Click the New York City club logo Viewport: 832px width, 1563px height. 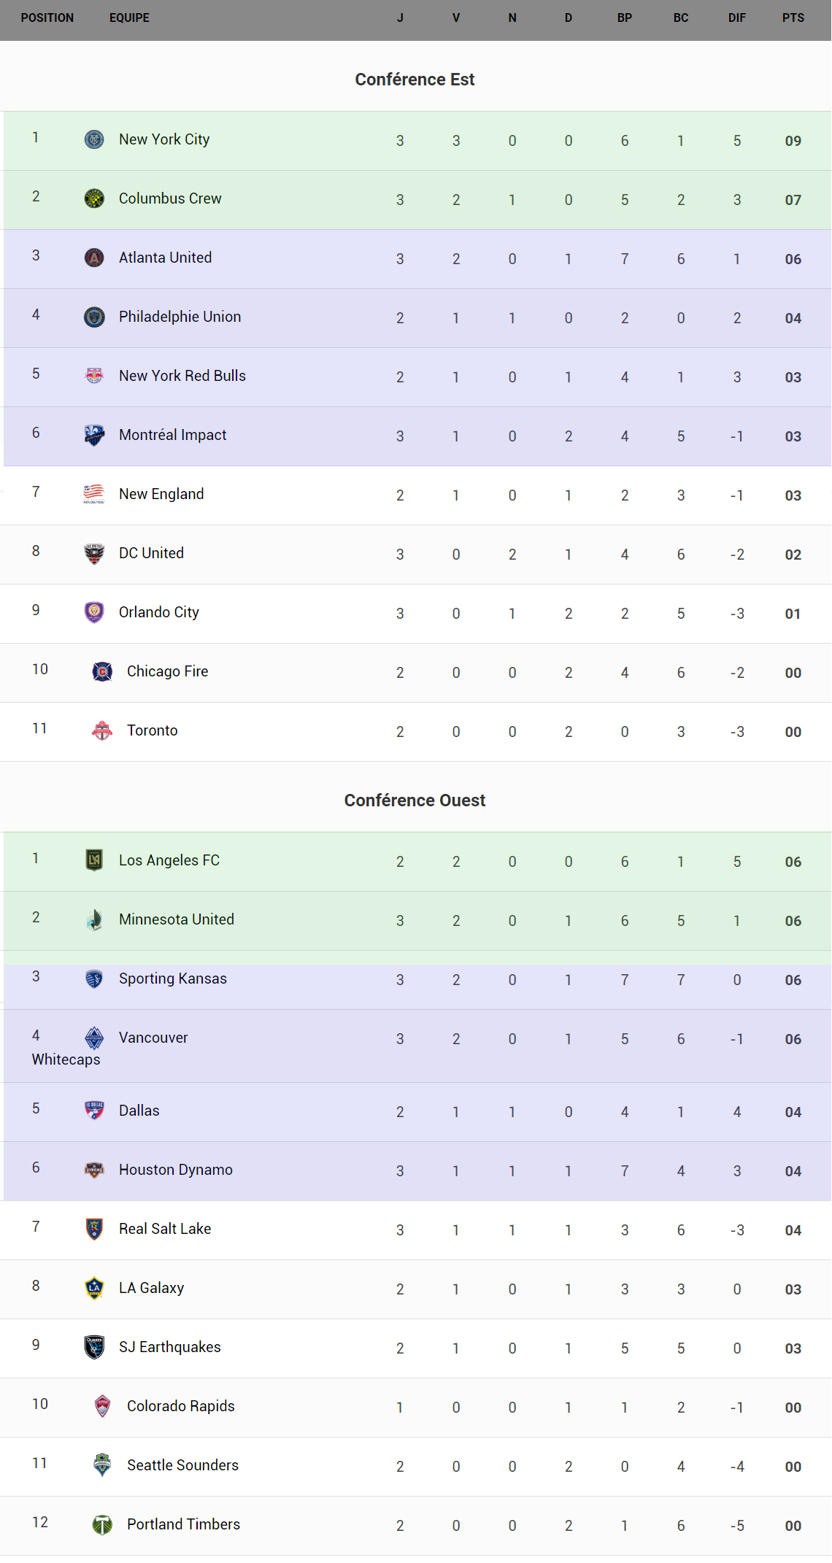pos(94,139)
